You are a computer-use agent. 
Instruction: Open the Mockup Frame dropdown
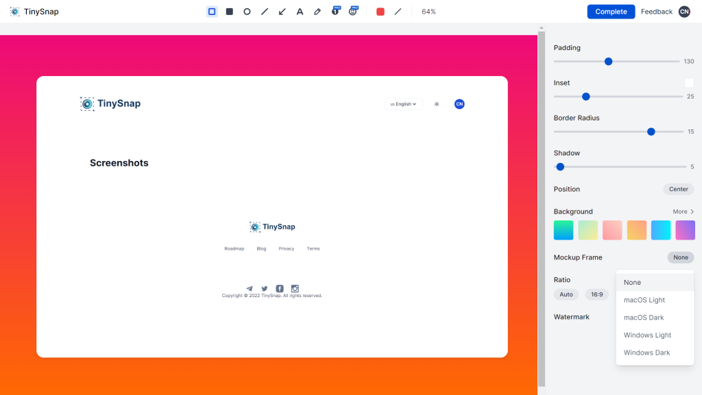(x=680, y=257)
